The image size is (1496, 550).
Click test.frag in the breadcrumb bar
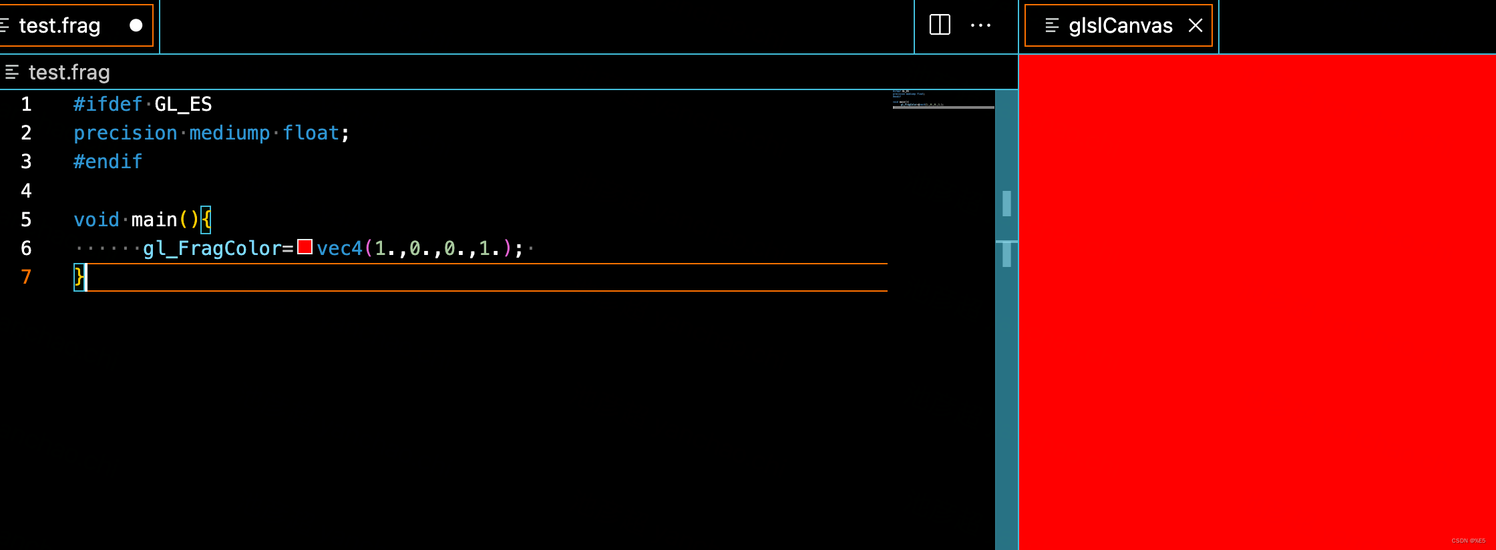point(69,72)
